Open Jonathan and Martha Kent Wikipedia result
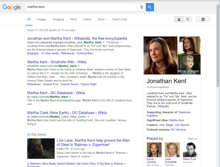Viewport: 220px width, 167px height. coord(77,38)
